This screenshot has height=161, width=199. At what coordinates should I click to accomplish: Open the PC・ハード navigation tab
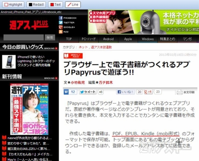point(89,39)
